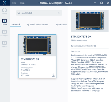Maximize the TouchGFX Designer window
Image resolution: width=111 pixels, height=102 pixels.
102,3
